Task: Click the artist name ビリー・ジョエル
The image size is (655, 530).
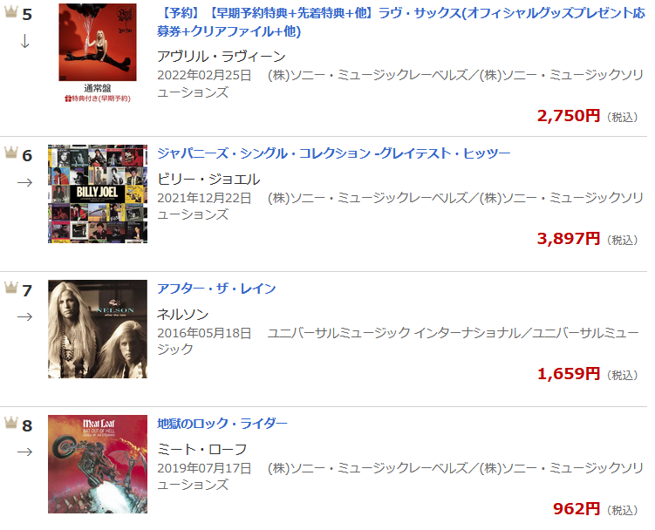Action: pos(208,180)
